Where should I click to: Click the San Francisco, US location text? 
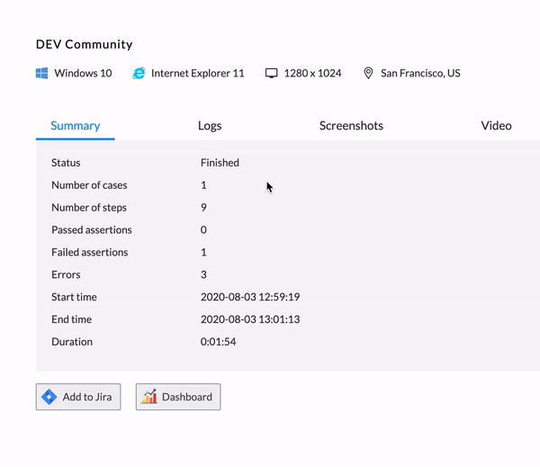click(420, 73)
